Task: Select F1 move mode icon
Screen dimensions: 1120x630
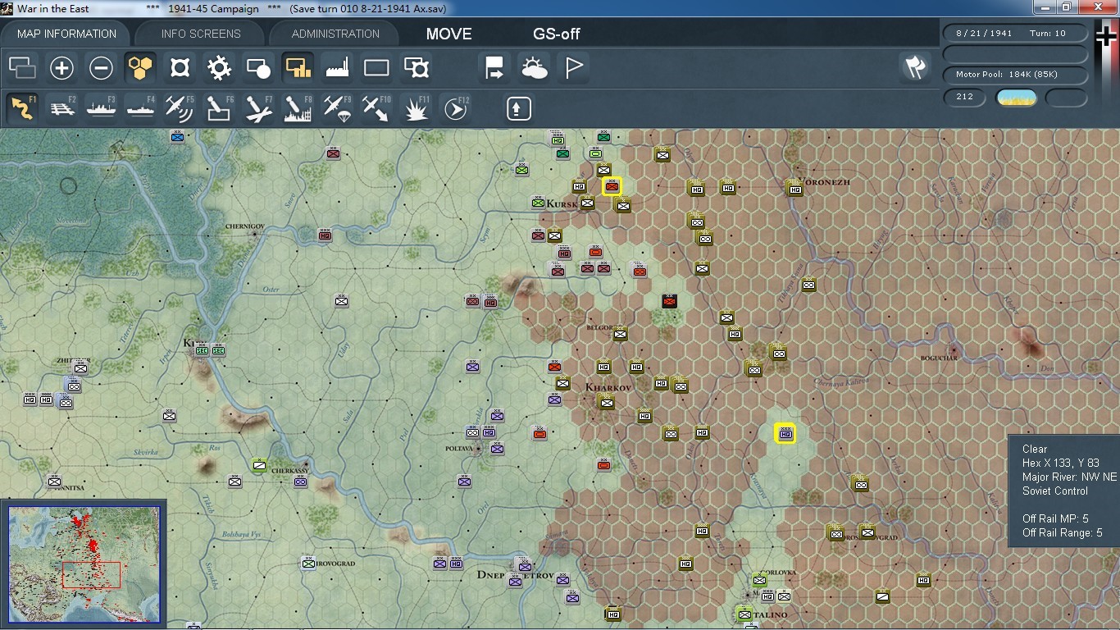Action: tap(22, 107)
